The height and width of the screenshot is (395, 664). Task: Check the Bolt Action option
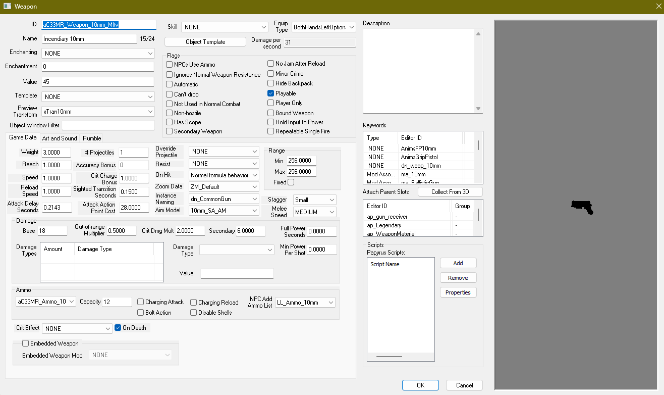[141, 313]
